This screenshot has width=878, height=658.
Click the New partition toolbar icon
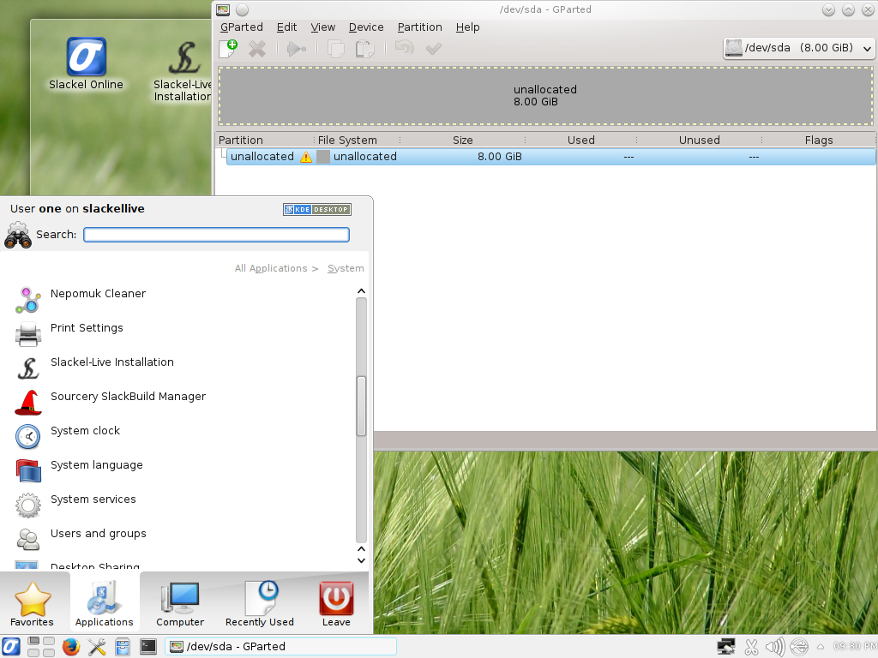[228, 49]
